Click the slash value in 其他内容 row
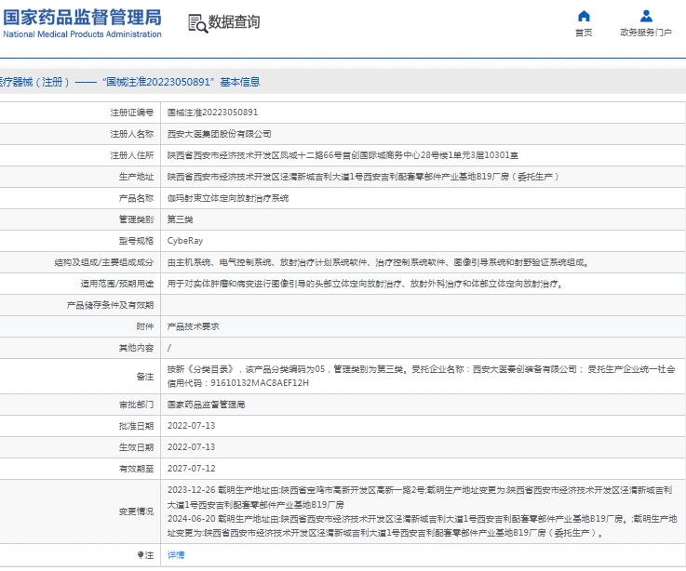This screenshot has width=686, height=571. [x=169, y=348]
